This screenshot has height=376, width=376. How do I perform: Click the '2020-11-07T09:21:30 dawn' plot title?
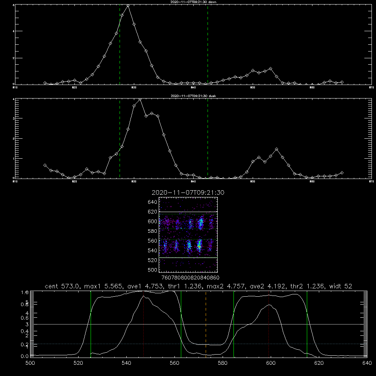tap(193, 2)
